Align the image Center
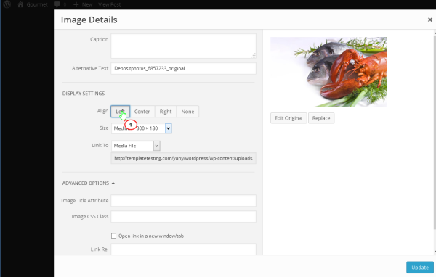This screenshot has width=436, height=277. pyautogui.click(x=142, y=111)
